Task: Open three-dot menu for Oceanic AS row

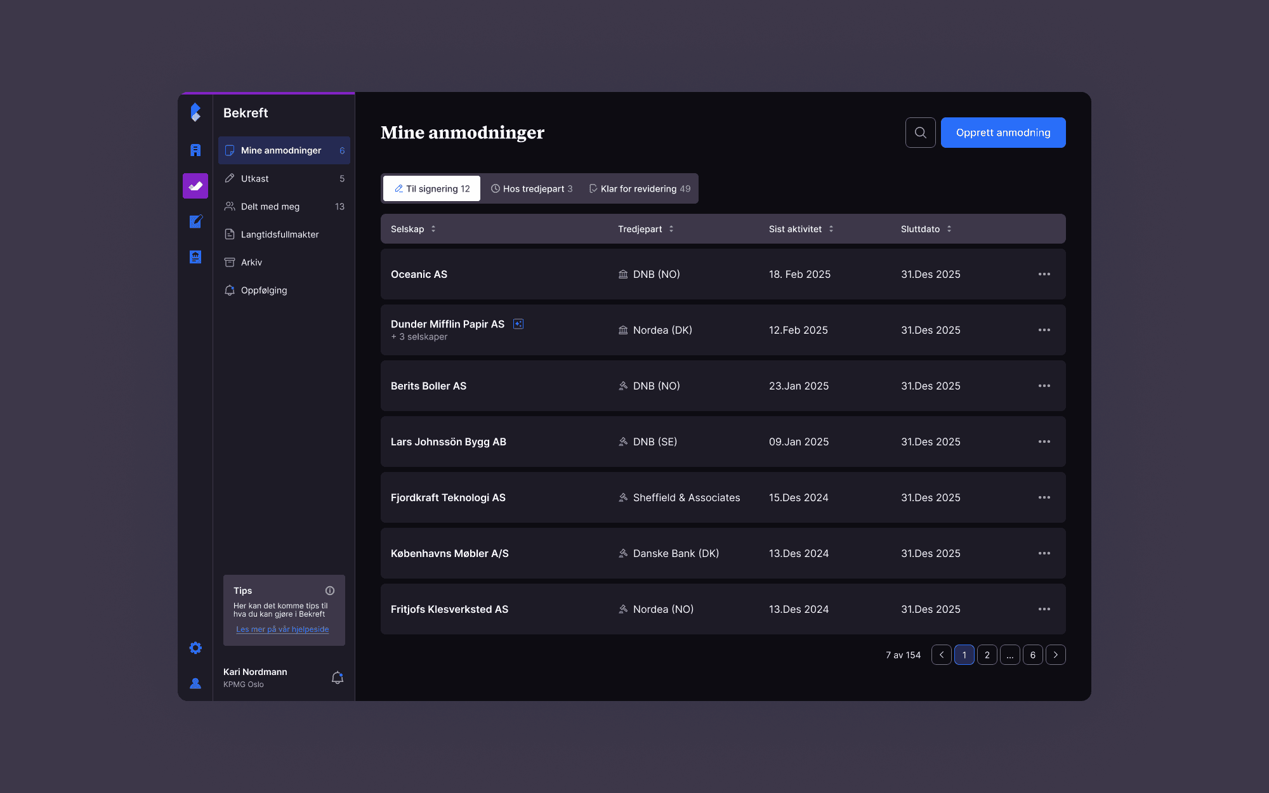Action: click(1044, 274)
